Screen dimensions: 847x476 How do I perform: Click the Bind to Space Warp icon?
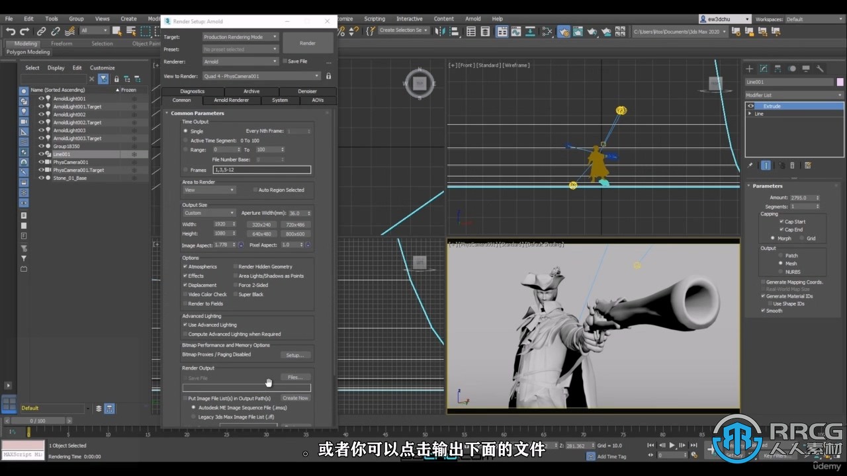[x=69, y=31]
